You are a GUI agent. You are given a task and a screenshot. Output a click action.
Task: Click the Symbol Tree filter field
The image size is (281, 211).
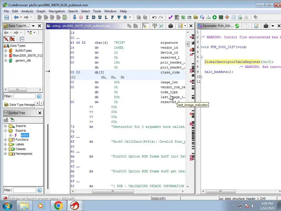[x=24, y=190]
